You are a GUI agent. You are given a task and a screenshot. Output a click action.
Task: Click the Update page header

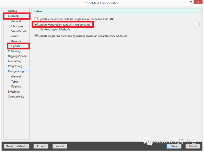116,11
